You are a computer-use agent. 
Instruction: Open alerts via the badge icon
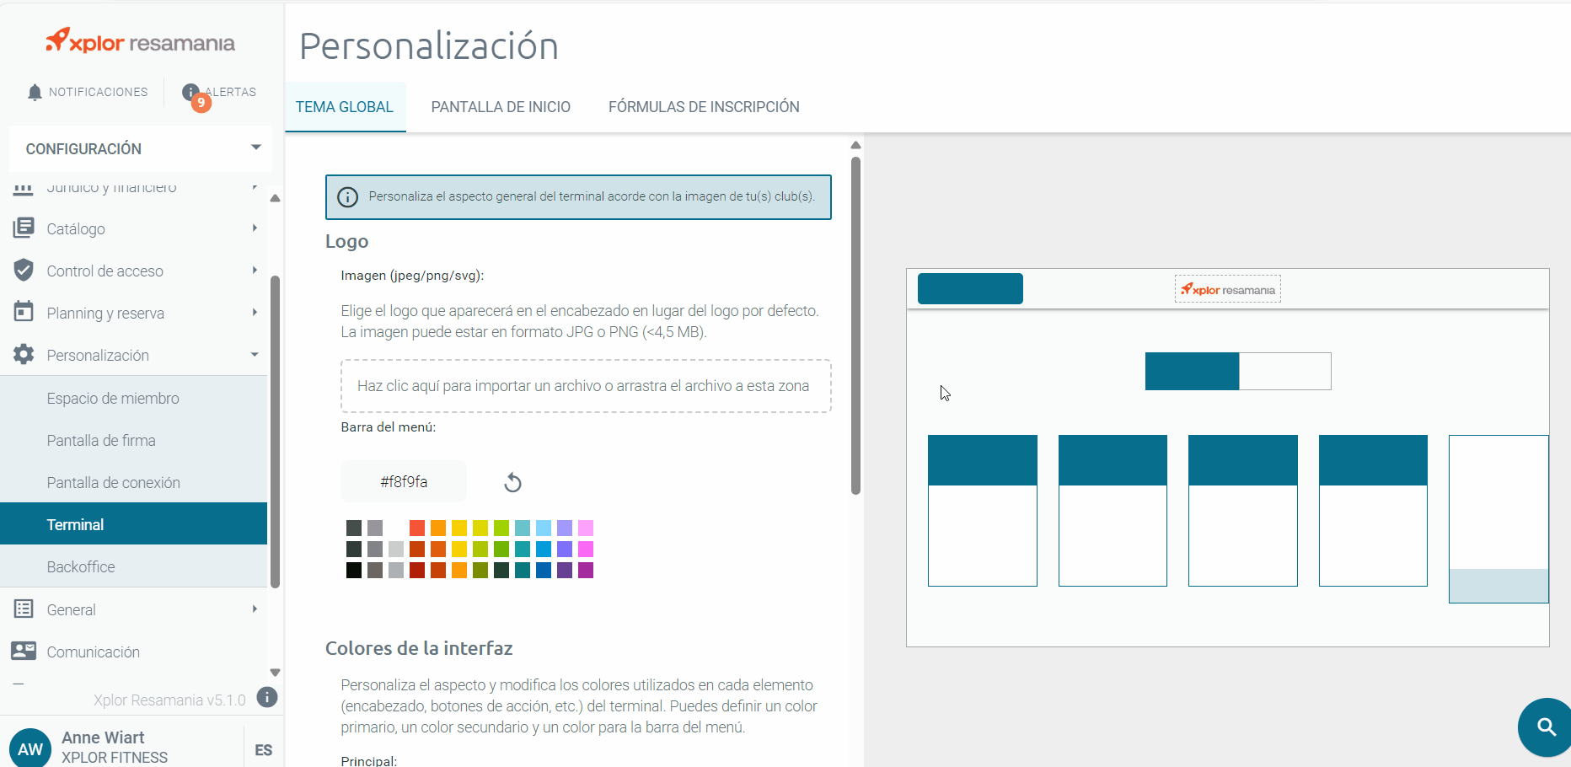click(x=192, y=92)
